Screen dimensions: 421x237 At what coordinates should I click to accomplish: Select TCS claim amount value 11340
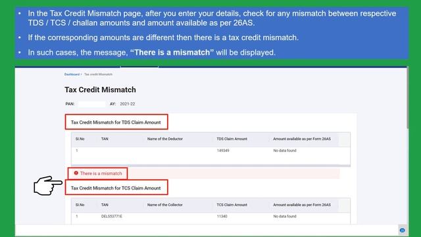222,217
